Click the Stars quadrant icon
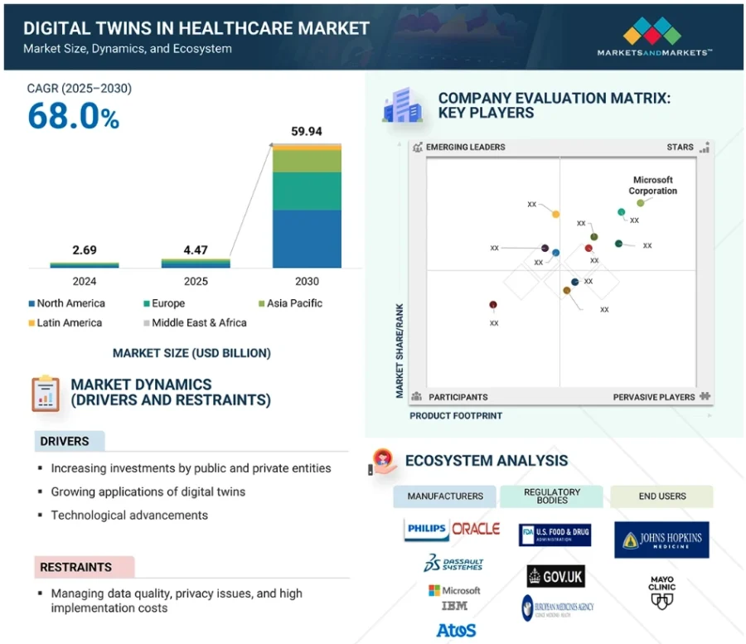Image resolution: width=746 pixels, height=644 pixels. click(705, 148)
